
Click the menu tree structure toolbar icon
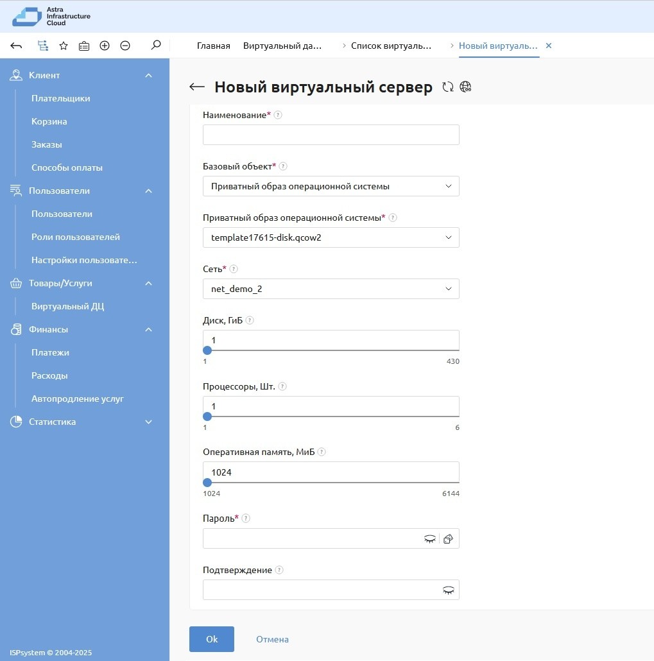click(43, 46)
